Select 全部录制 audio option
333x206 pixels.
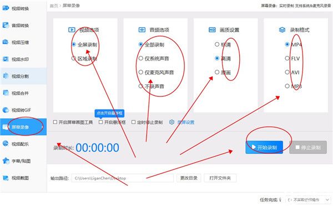(x=152, y=44)
